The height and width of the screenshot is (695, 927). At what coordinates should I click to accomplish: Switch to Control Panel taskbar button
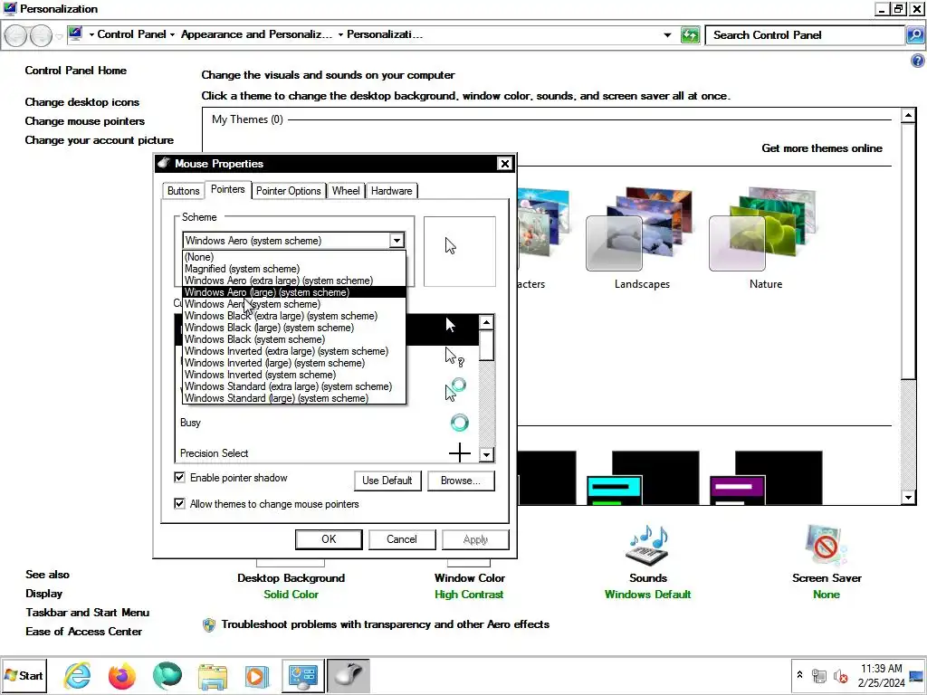302,675
